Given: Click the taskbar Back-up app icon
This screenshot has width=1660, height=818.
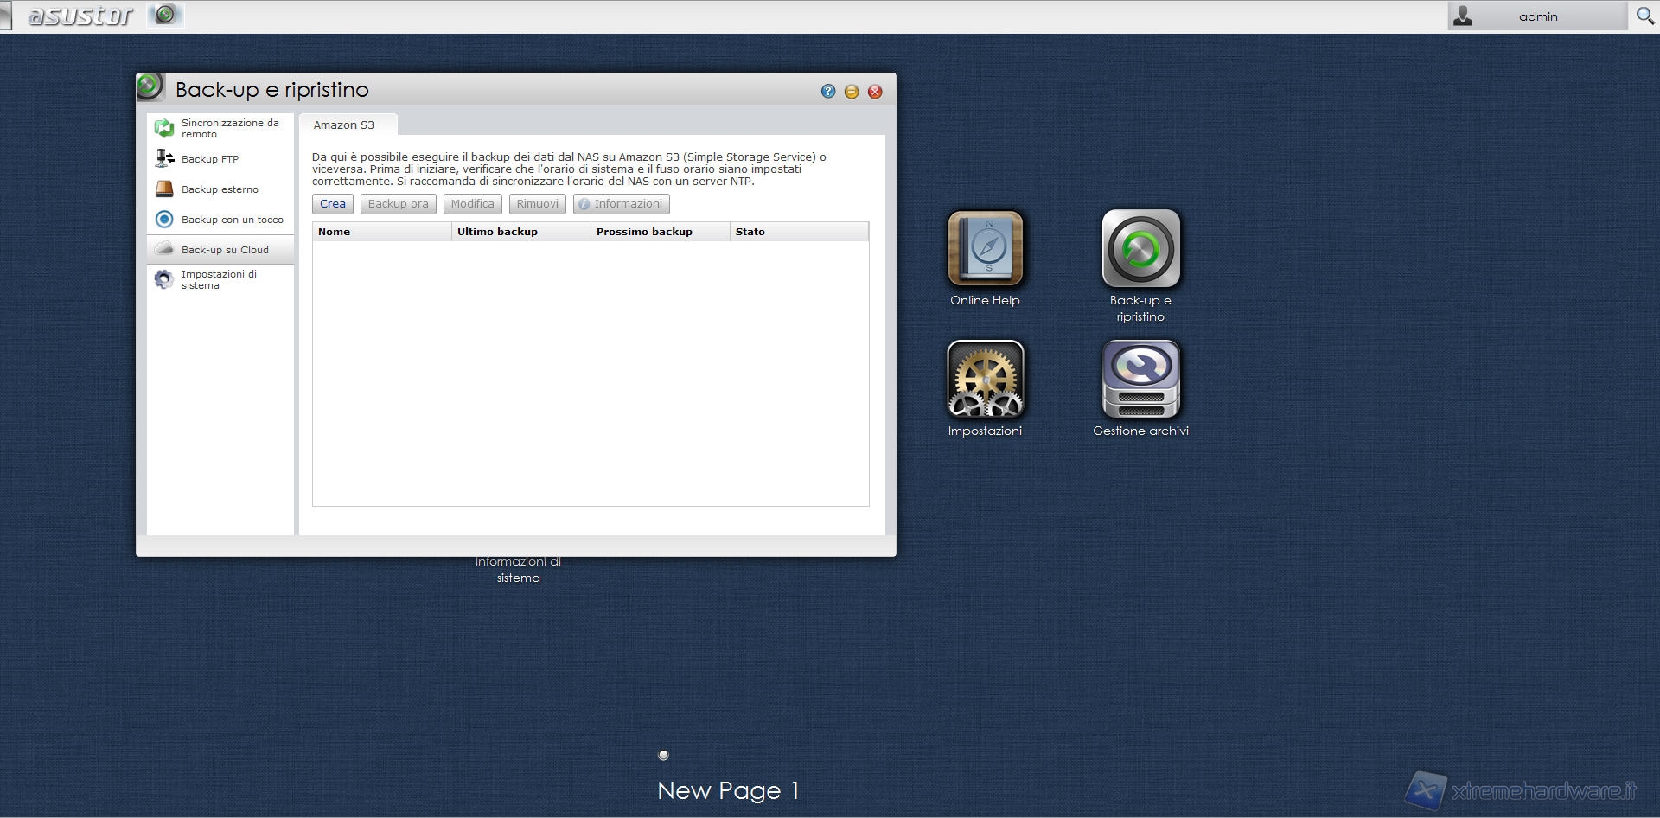Looking at the screenshot, I should [165, 15].
